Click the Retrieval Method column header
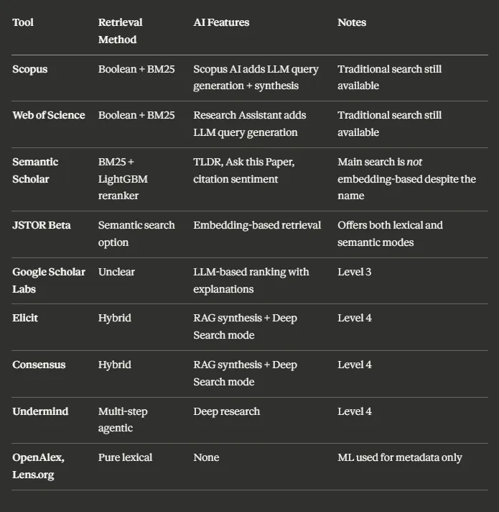This screenshot has width=499, height=512. click(x=121, y=31)
